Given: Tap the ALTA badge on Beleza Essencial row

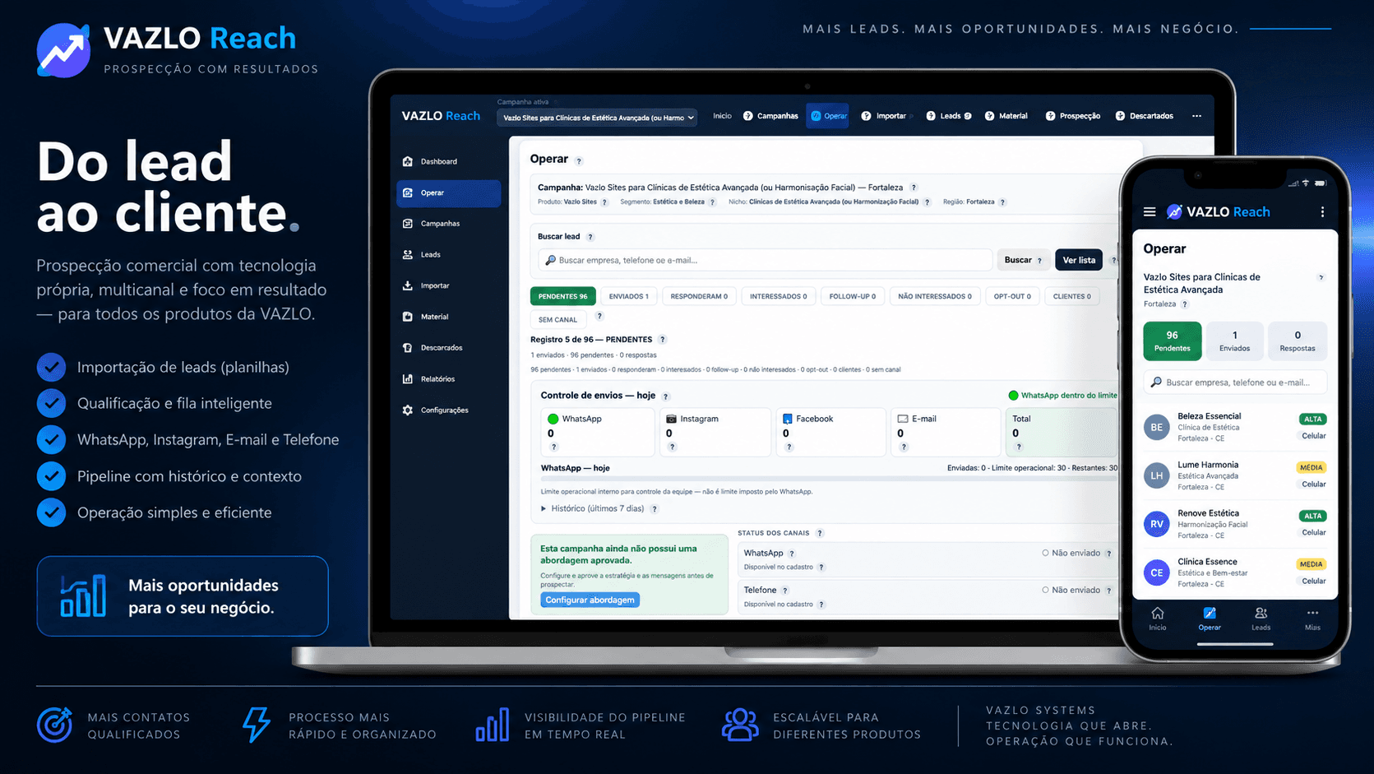Looking at the screenshot, I should 1313,419.
